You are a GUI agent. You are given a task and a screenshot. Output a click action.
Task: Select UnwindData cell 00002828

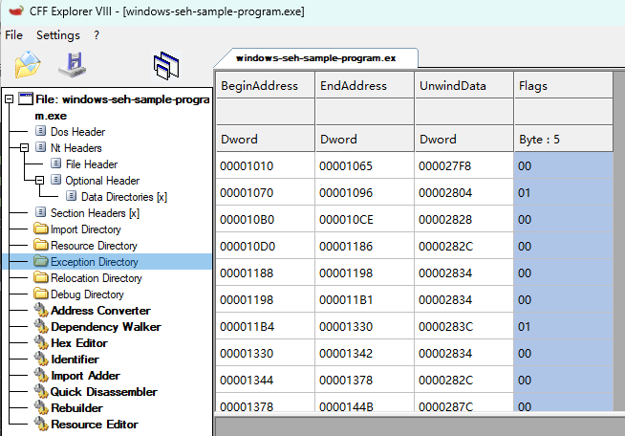463,219
